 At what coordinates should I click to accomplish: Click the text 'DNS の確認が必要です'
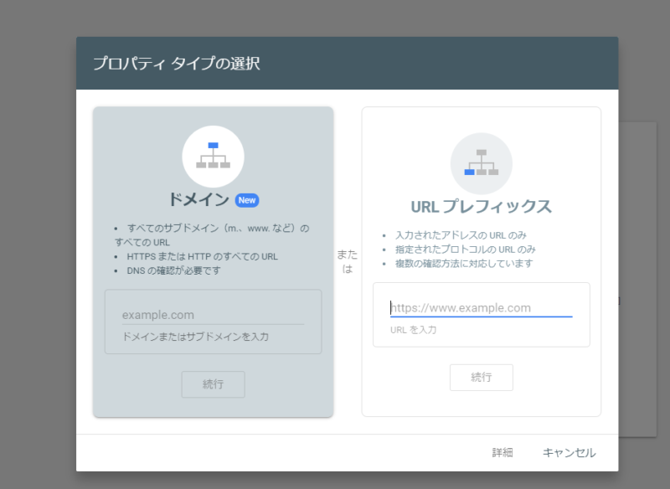point(174,270)
